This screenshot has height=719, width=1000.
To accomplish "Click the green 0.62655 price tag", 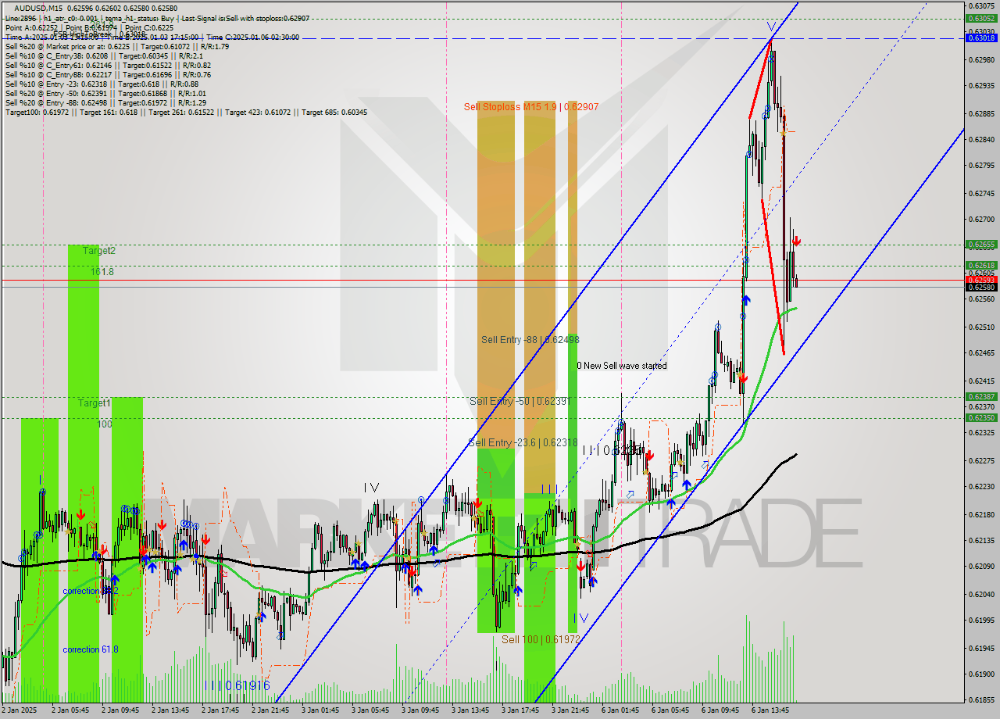I will pyautogui.click(x=980, y=245).
